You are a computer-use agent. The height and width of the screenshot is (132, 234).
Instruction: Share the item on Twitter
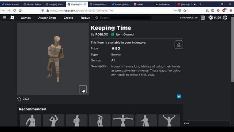pos(179,96)
